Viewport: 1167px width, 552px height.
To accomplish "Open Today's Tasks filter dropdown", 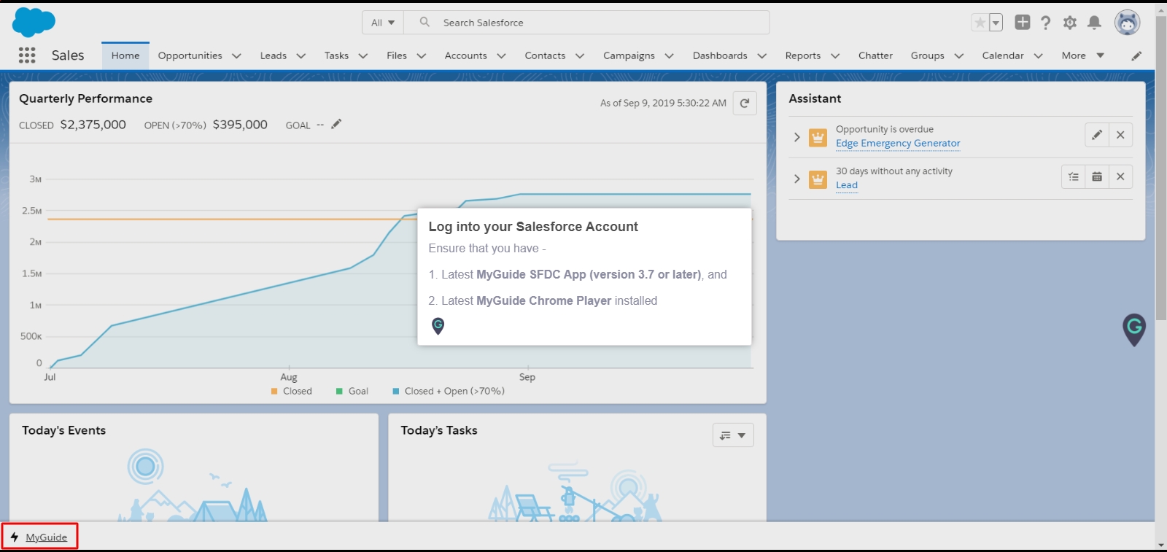I will [733, 435].
